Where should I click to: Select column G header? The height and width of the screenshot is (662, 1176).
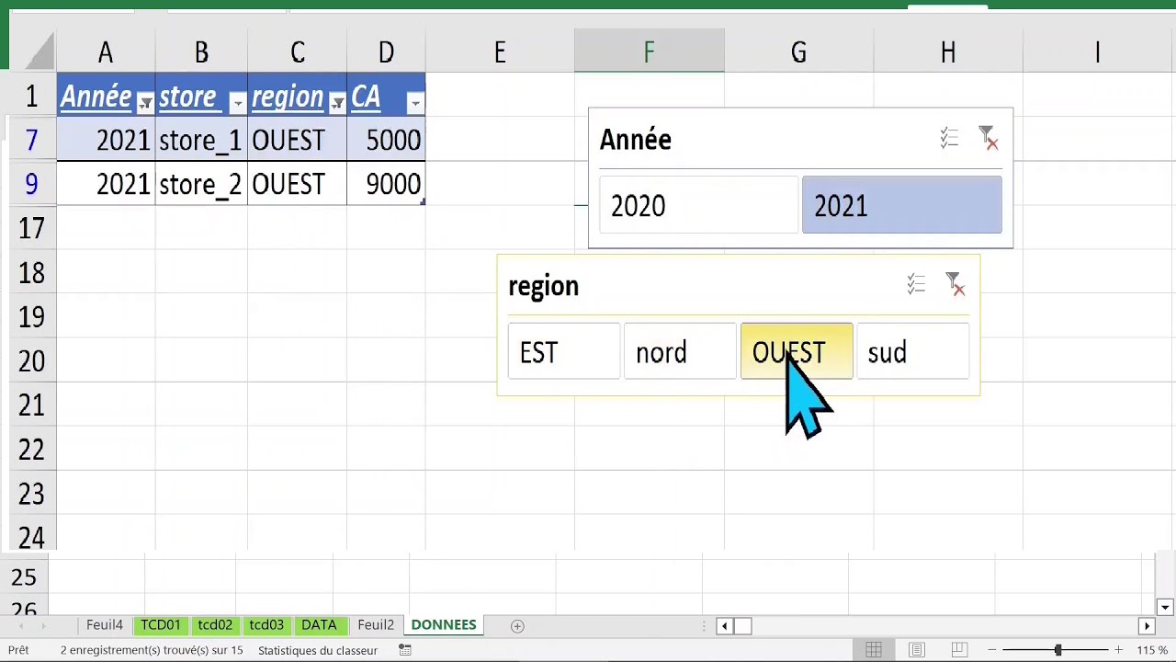point(798,52)
